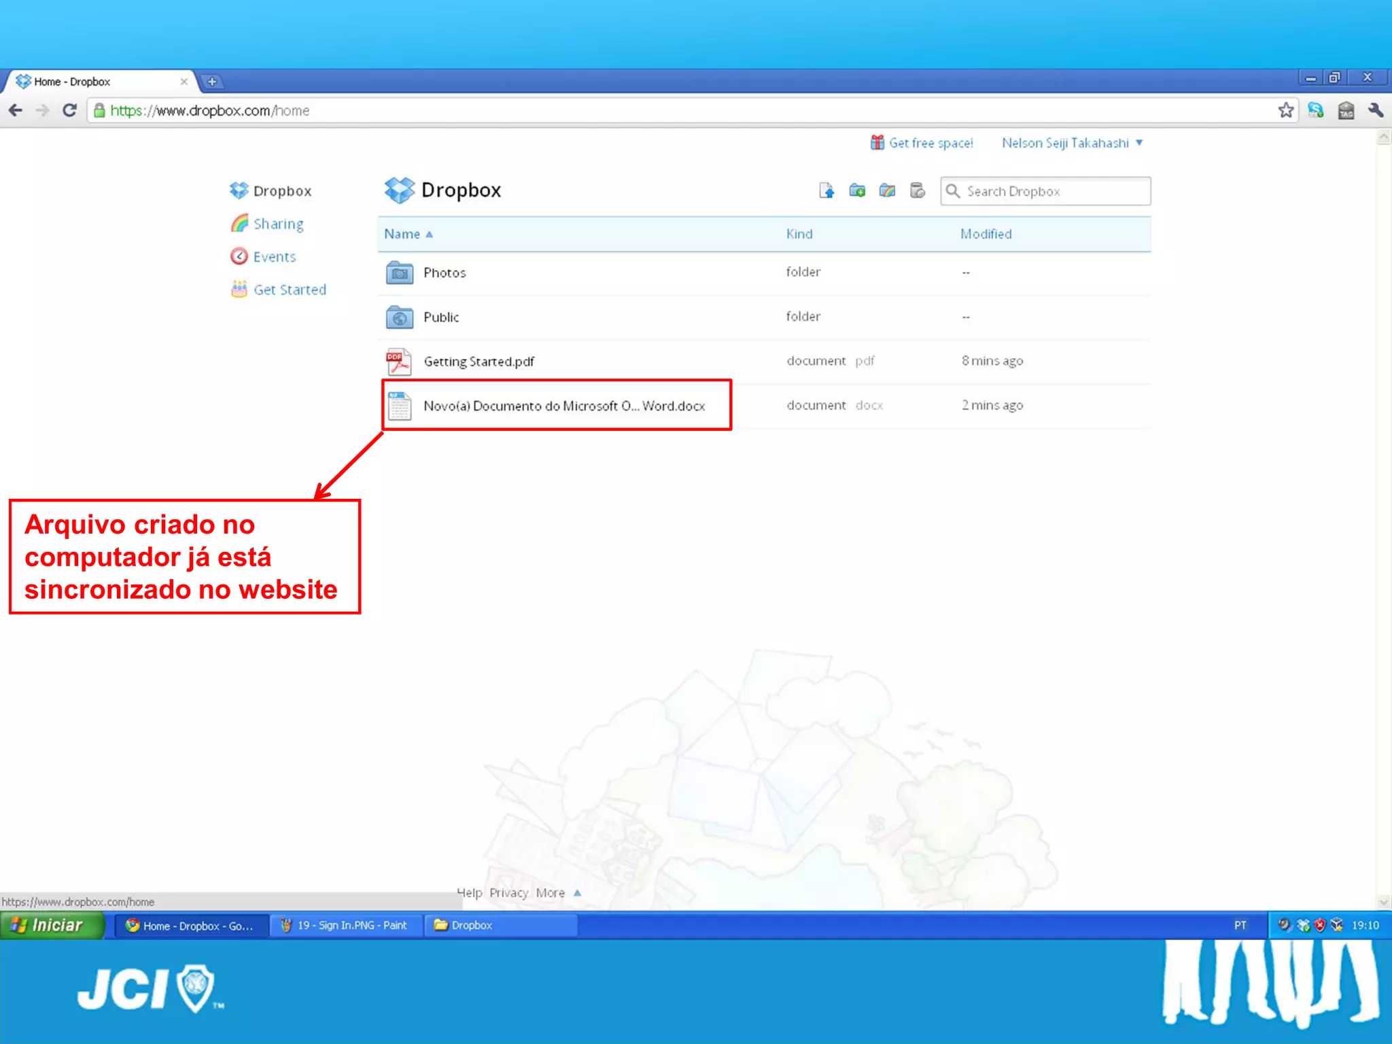Click the Upload file icon

pos(826,191)
